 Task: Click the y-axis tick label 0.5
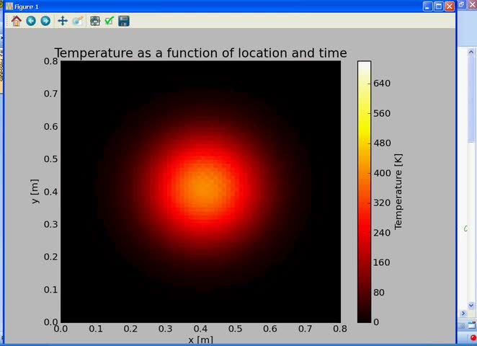tap(51, 159)
